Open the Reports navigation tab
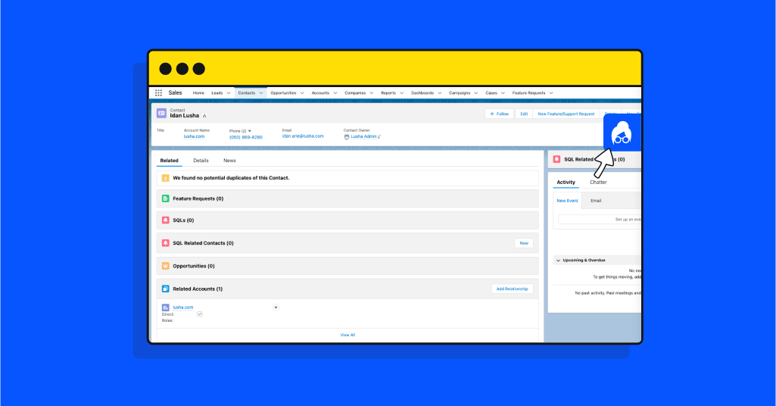This screenshot has height=406, width=776. 388,93
